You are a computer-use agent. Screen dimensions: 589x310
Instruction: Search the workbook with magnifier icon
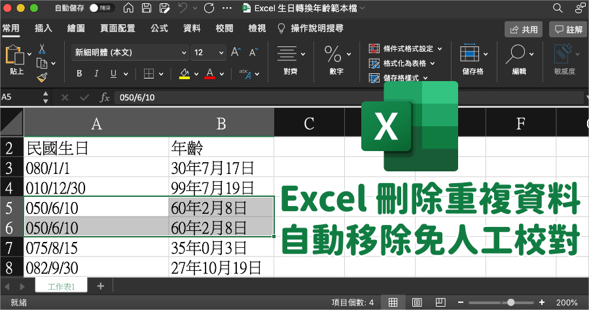coord(558,8)
